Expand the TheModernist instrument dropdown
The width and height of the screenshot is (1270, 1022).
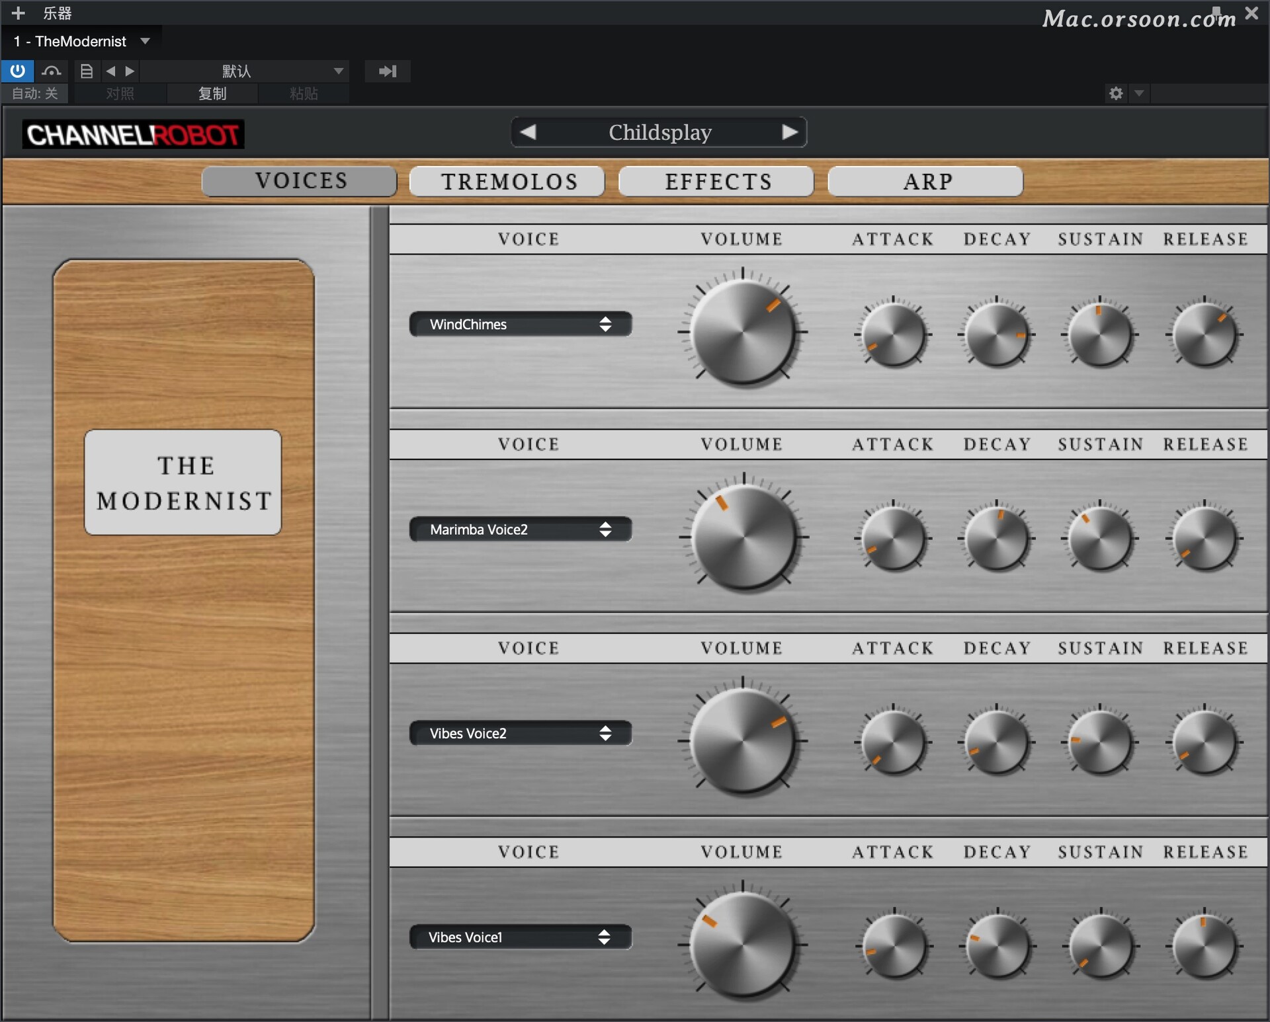point(145,41)
